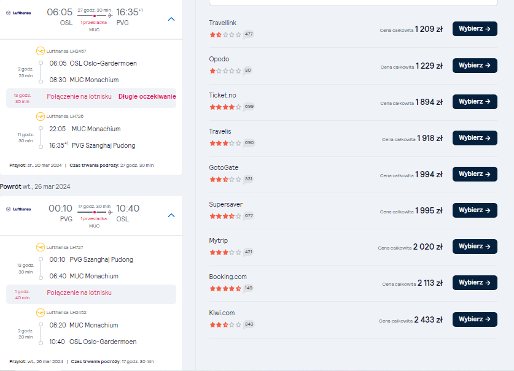Click '10:40 OSL Oslo-Gardermoen' arrival row
Image resolution: width=514 pixels, height=371 pixels.
(x=93, y=342)
